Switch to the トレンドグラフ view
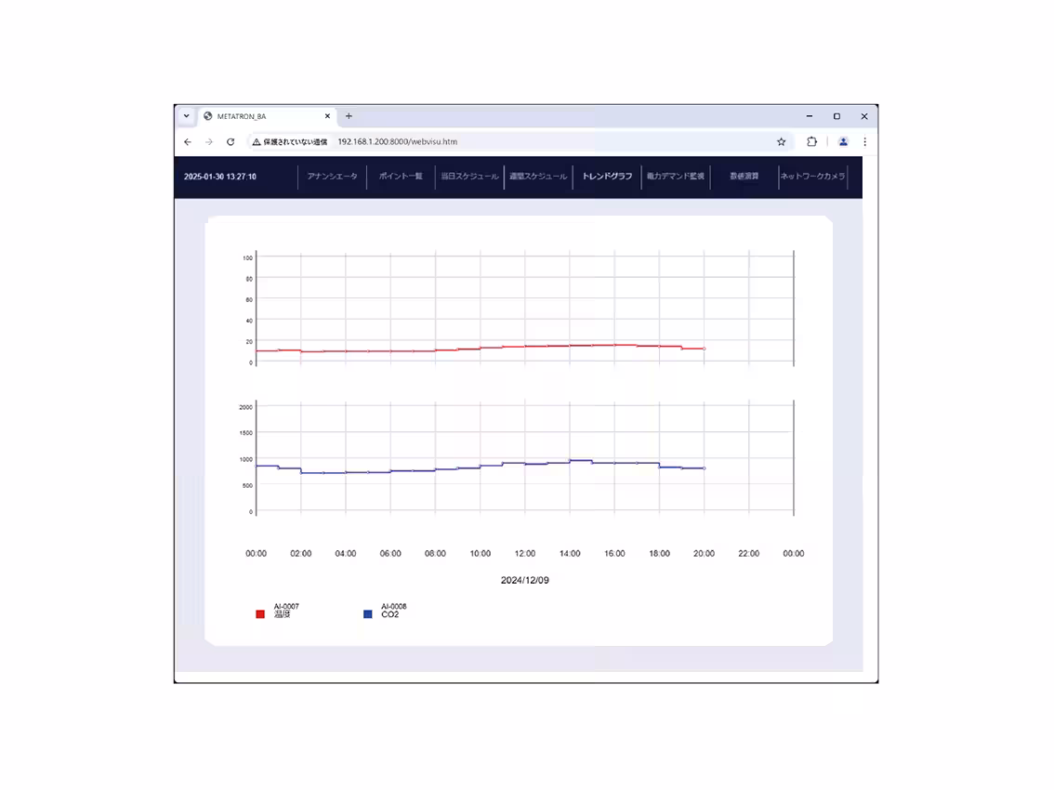Image resolution: width=1054 pixels, height=790 pixels. pyautogui.click(x=607, y=177)
